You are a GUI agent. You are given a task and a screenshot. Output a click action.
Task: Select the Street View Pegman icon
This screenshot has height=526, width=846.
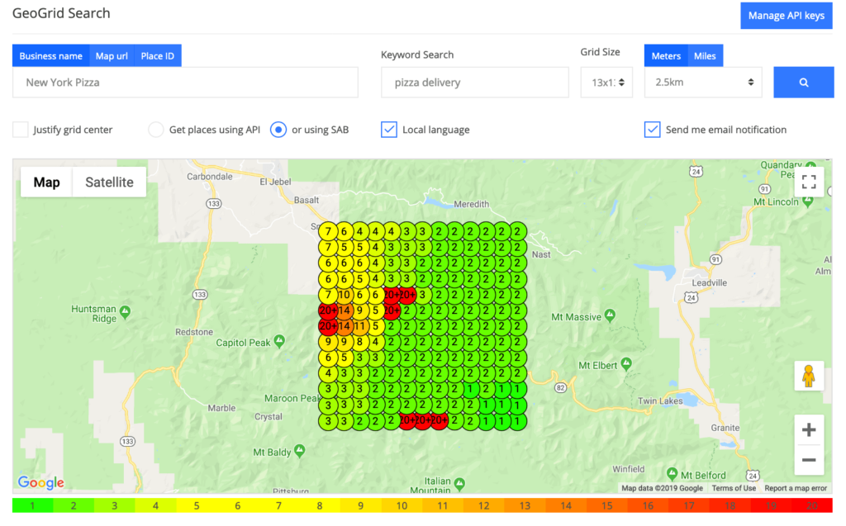808,376
